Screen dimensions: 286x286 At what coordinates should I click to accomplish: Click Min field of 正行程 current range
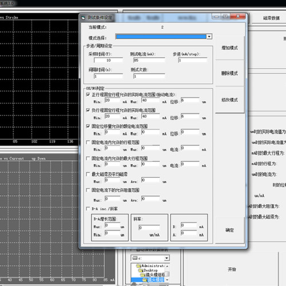[113, 100]
